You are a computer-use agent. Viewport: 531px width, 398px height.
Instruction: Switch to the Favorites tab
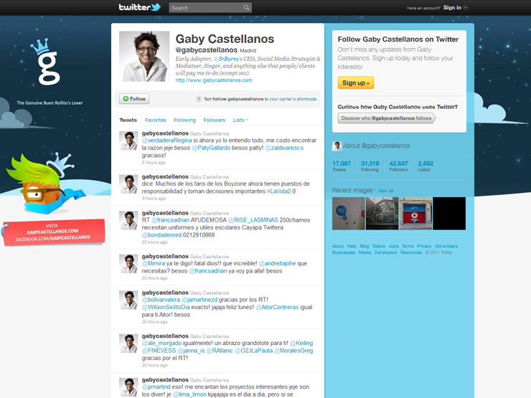(x=156, y=120)
